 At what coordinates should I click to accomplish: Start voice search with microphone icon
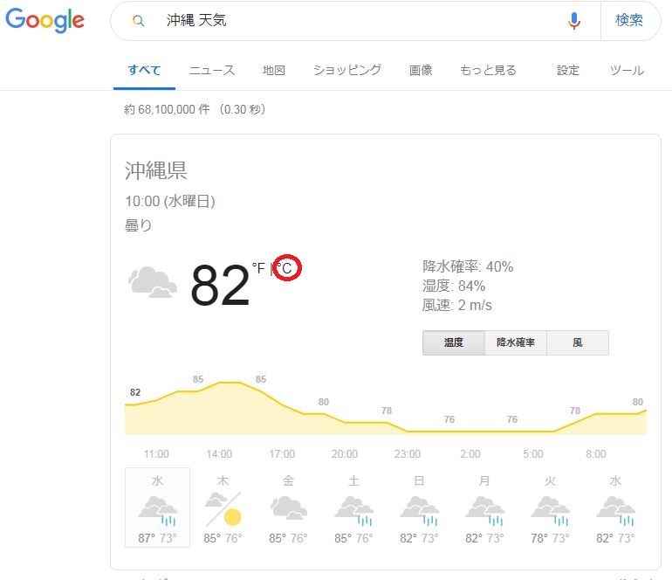coord(573,21)
